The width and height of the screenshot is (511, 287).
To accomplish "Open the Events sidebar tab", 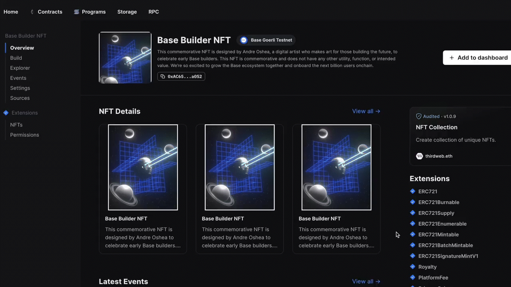I will click(x=18, y=78).
